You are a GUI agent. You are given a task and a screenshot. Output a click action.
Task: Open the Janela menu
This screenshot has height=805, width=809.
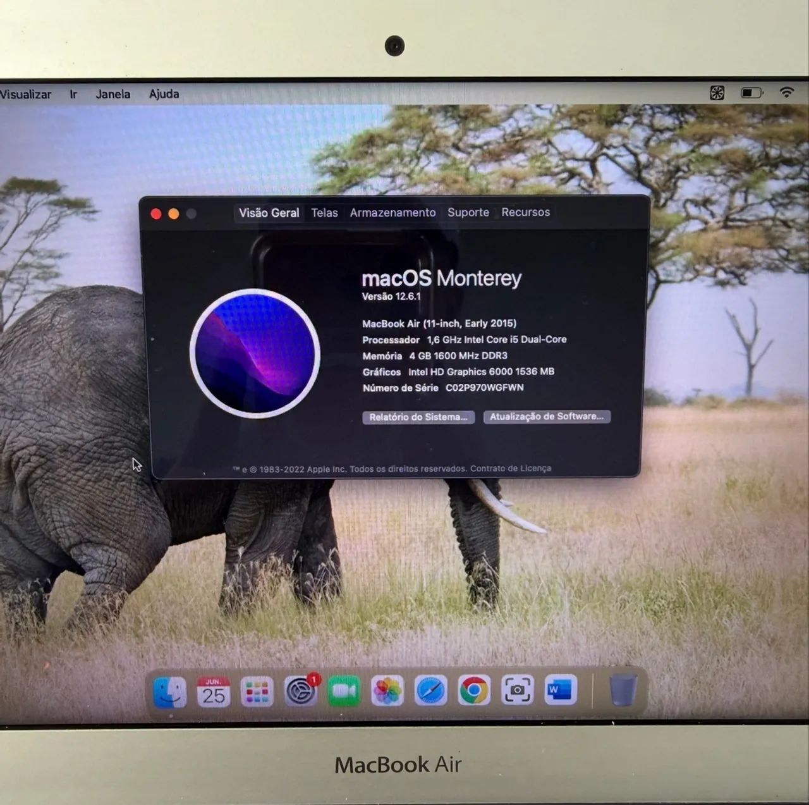coord(113,94)
